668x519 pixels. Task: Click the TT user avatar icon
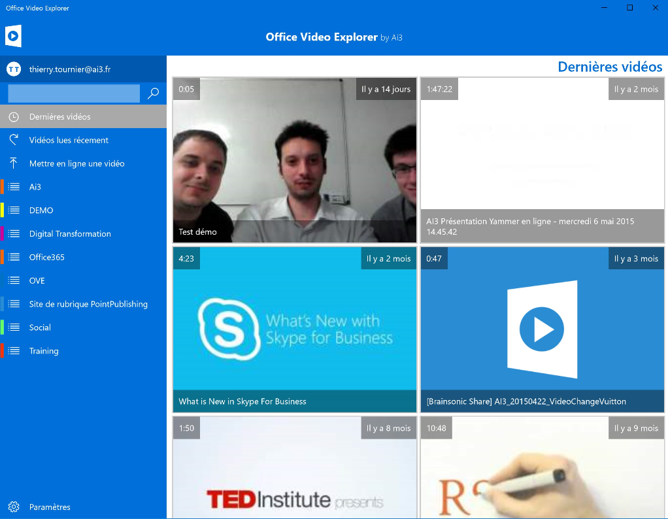click(14, 69)
